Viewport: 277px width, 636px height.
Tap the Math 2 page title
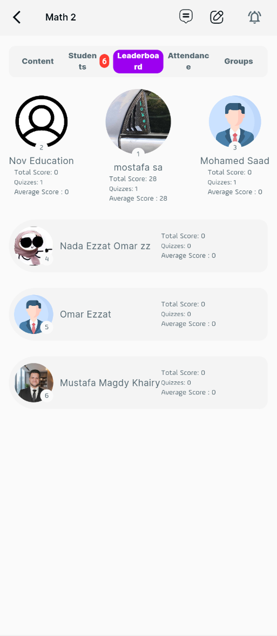coord(60,17)
